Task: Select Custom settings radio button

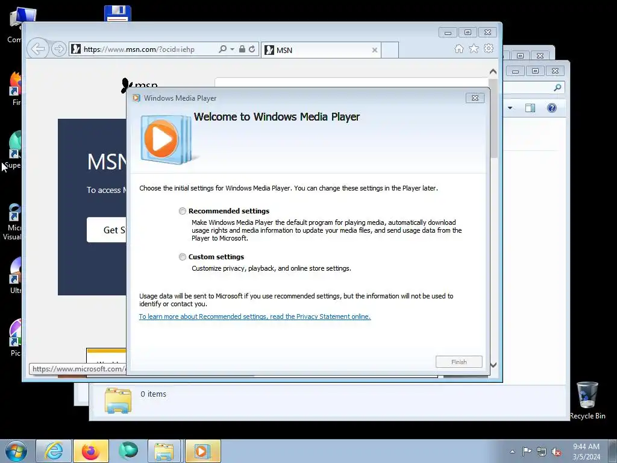Action: (182, 257)
